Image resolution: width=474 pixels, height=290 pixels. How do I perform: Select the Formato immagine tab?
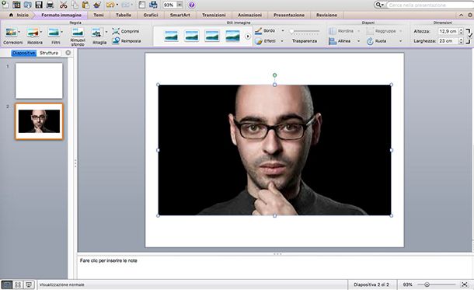click(x=61, y=15)
